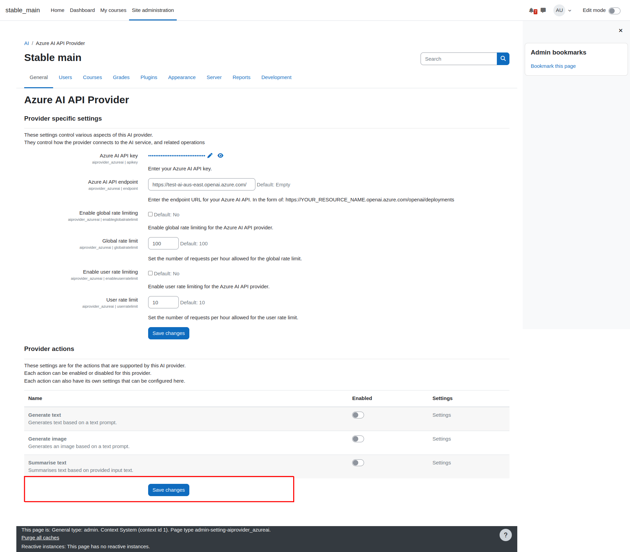The width and height of the screenshot is (630, 552).
Task: Select the General admin tab
Action: point(38,77)
